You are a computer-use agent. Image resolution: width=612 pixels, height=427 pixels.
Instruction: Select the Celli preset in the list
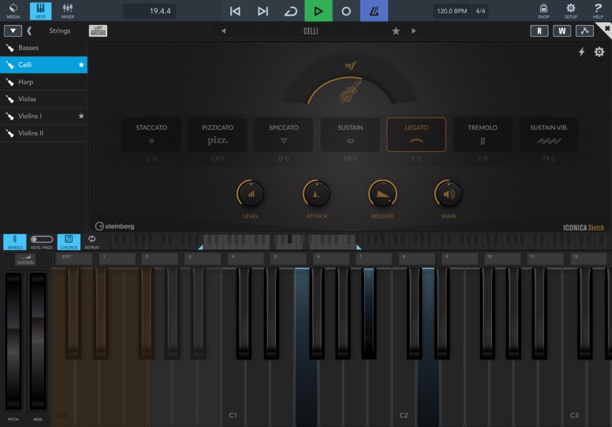click(x=43, y=65)
